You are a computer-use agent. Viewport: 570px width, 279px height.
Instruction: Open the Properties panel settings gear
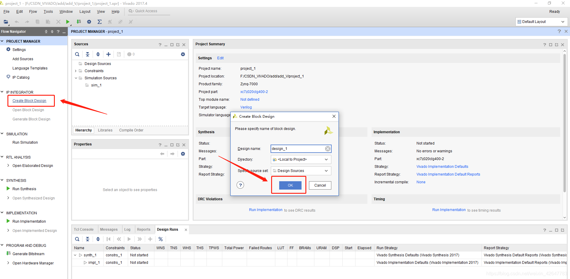pyautogui.click(x=183, y=154)
